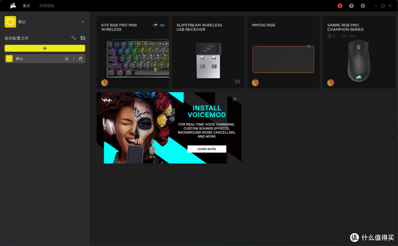
Task: Open the MM700 RGB title
Action: [263, 25]
